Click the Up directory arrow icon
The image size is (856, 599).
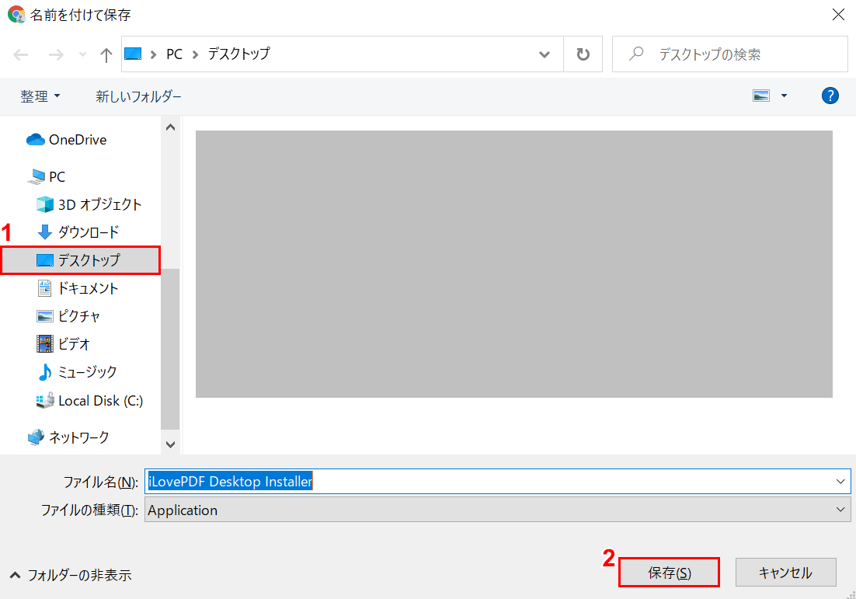pos(106,54)
